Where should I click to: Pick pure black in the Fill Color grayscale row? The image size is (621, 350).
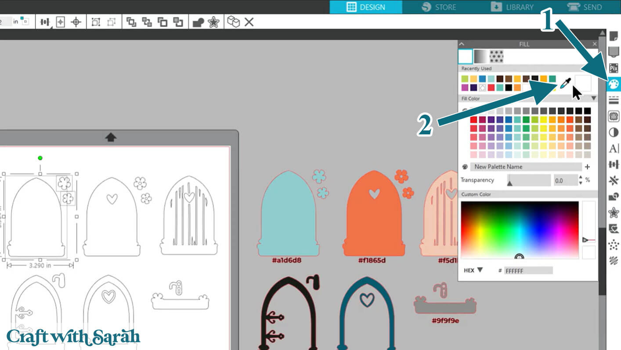pyautogui.click(x=587, y=111)
